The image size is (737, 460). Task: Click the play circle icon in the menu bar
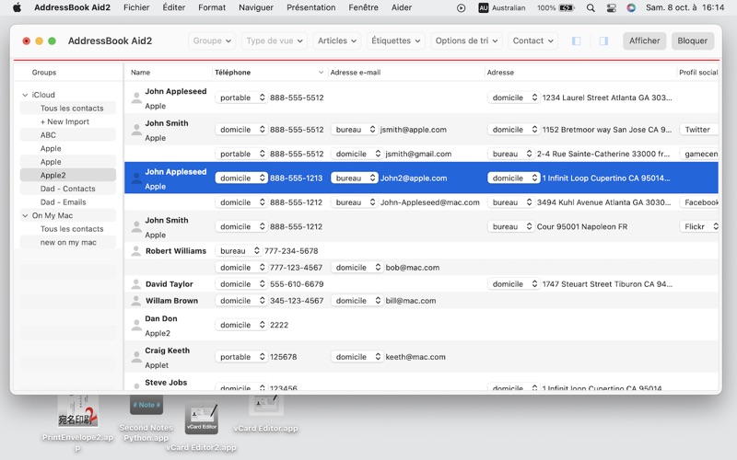tap(462, 7)
